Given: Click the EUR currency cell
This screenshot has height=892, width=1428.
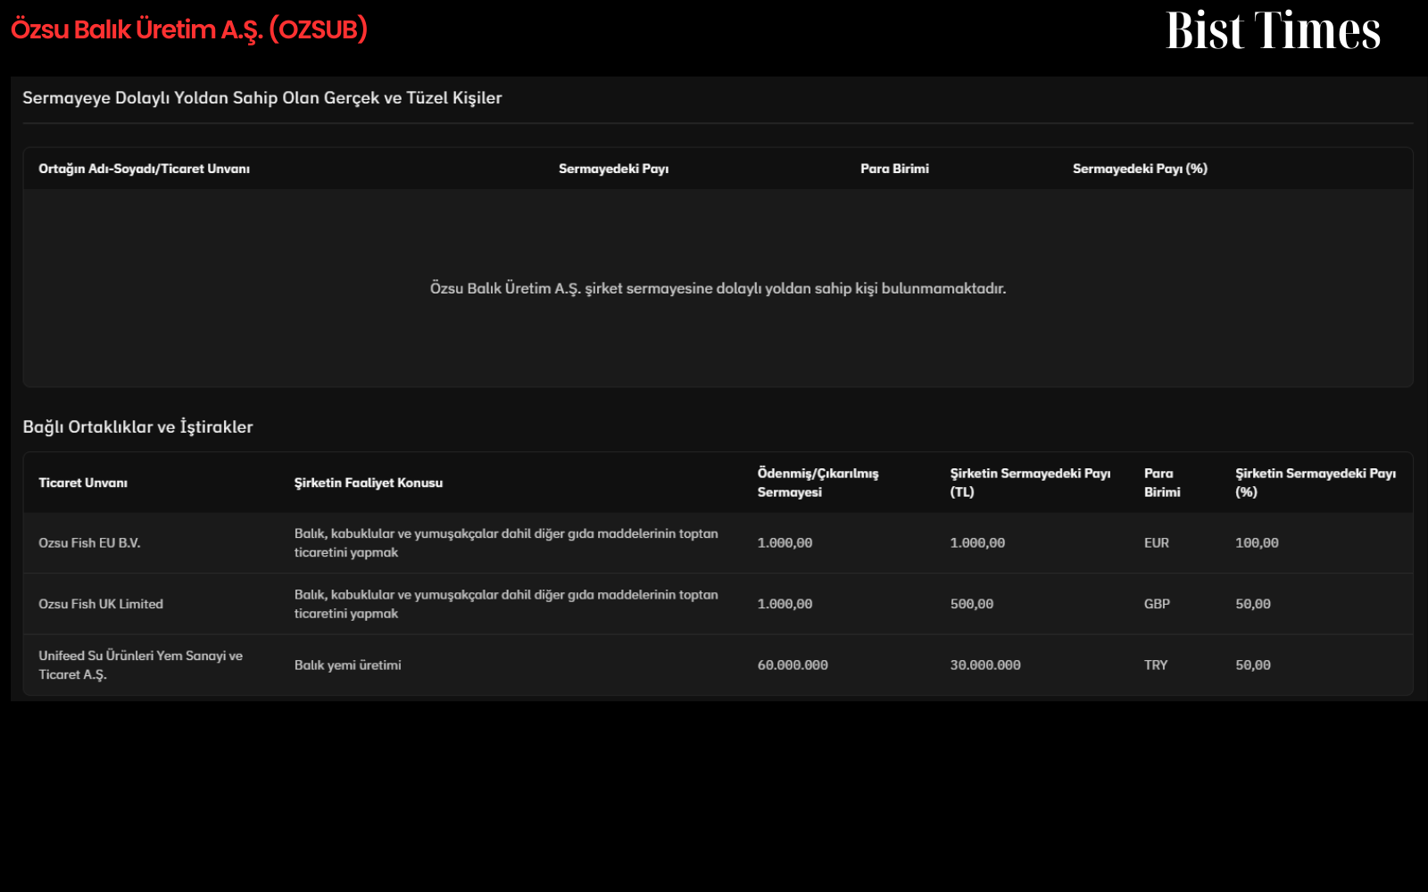Looking at the screenshot, I should (1157, 543).
